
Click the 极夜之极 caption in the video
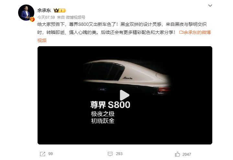pos(103,114)
